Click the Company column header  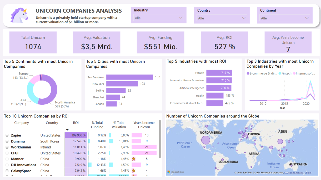click(x=22, y=123)
